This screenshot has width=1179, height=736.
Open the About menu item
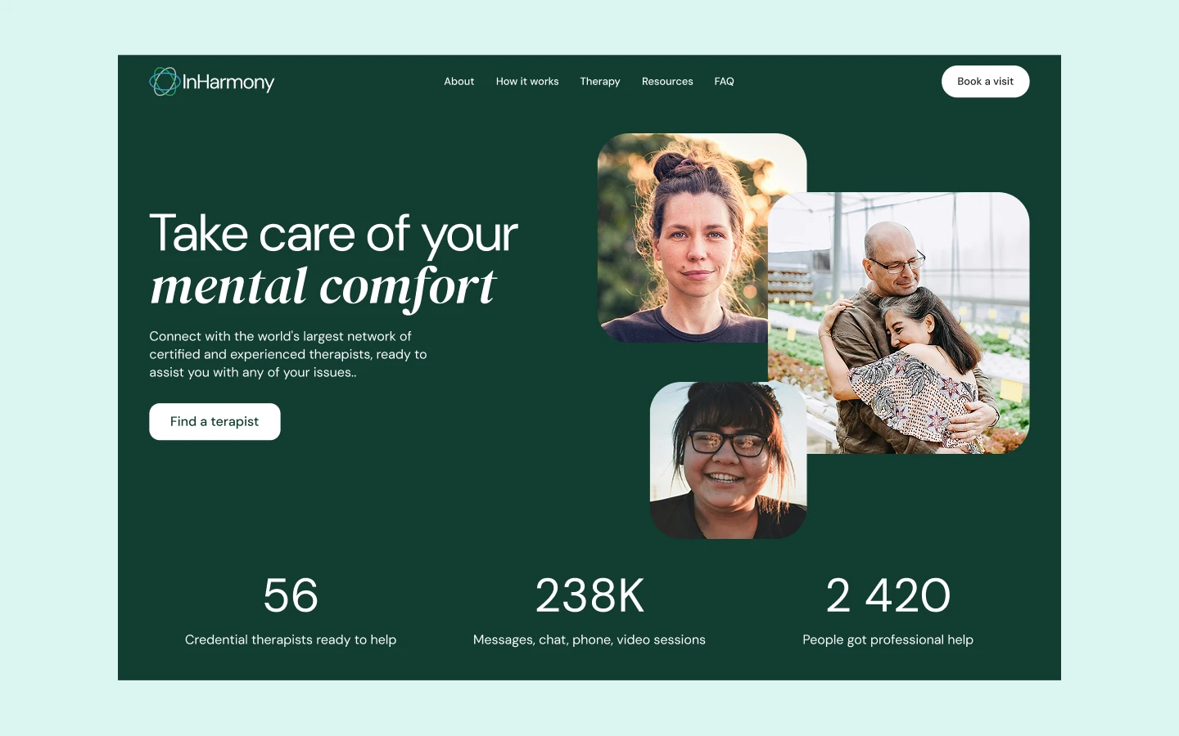459,82
